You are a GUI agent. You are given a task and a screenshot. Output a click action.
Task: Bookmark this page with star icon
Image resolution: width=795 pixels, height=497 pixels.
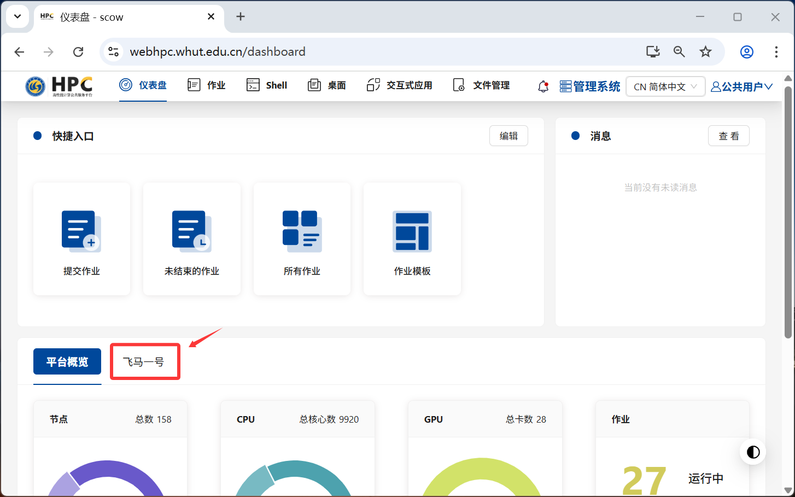705,52
